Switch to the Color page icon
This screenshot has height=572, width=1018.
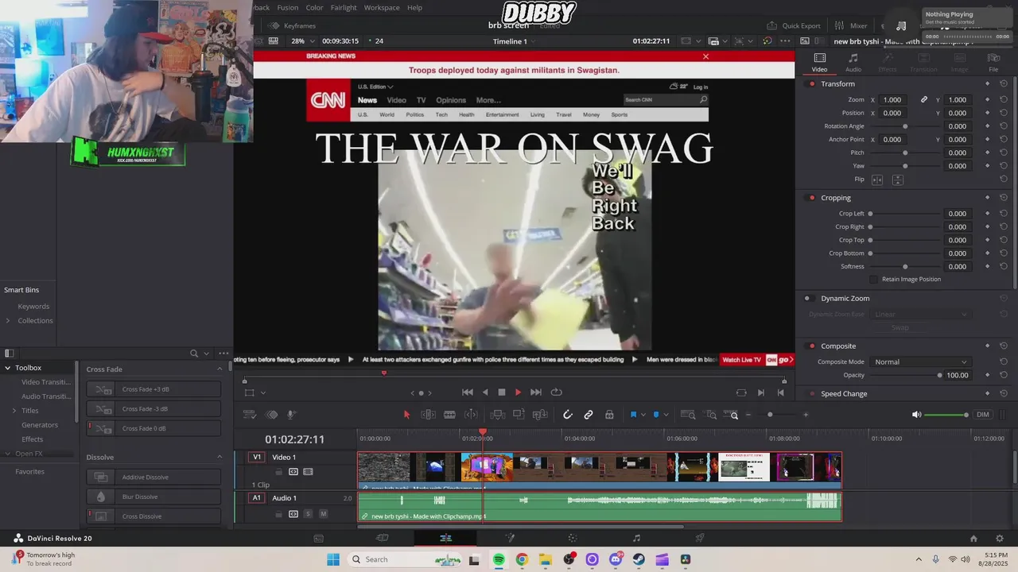[x=573, y=539]
